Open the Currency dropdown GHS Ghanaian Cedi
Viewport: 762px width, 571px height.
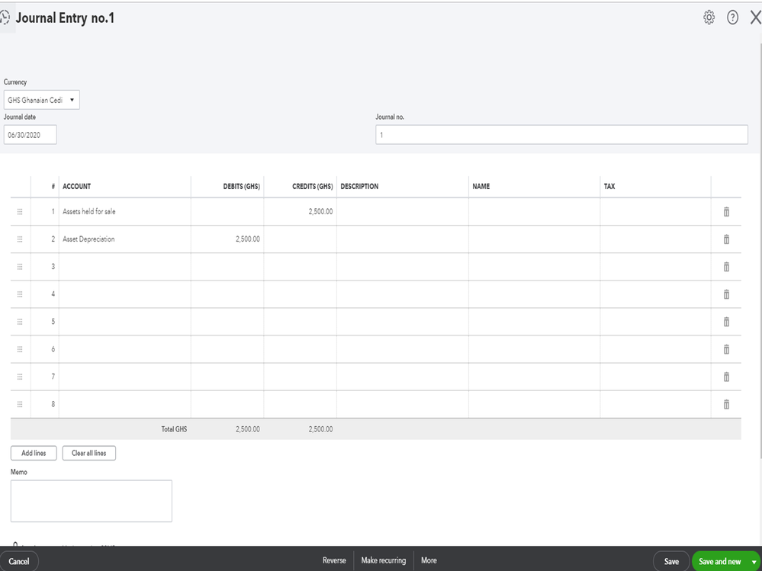42,100
